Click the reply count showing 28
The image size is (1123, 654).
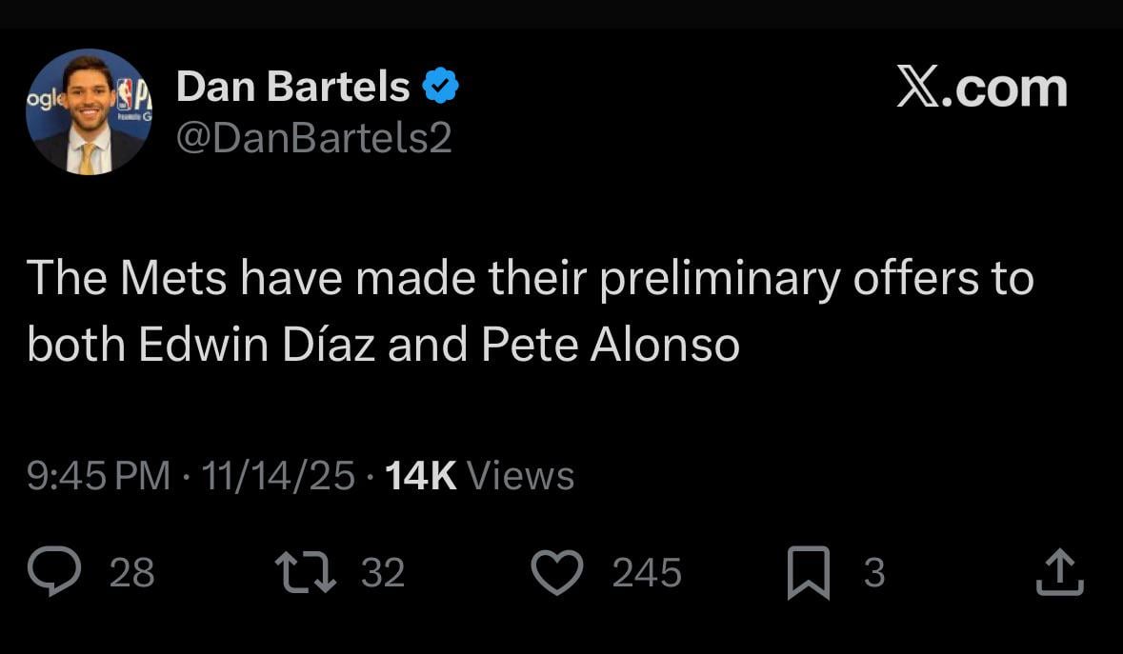(133, 574)
